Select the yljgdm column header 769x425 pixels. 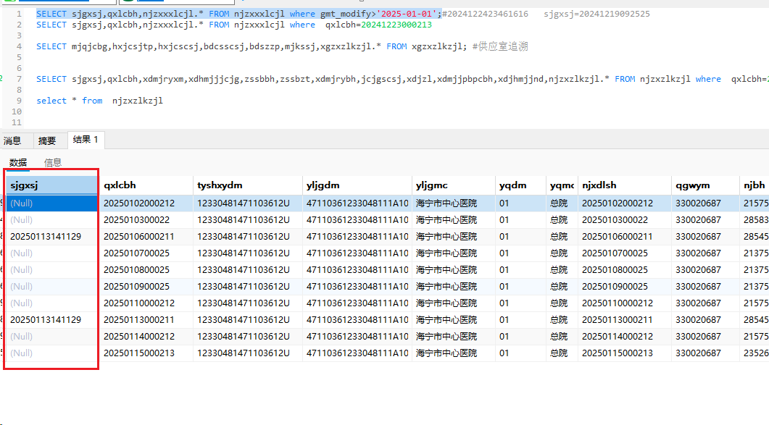[357, 185]
